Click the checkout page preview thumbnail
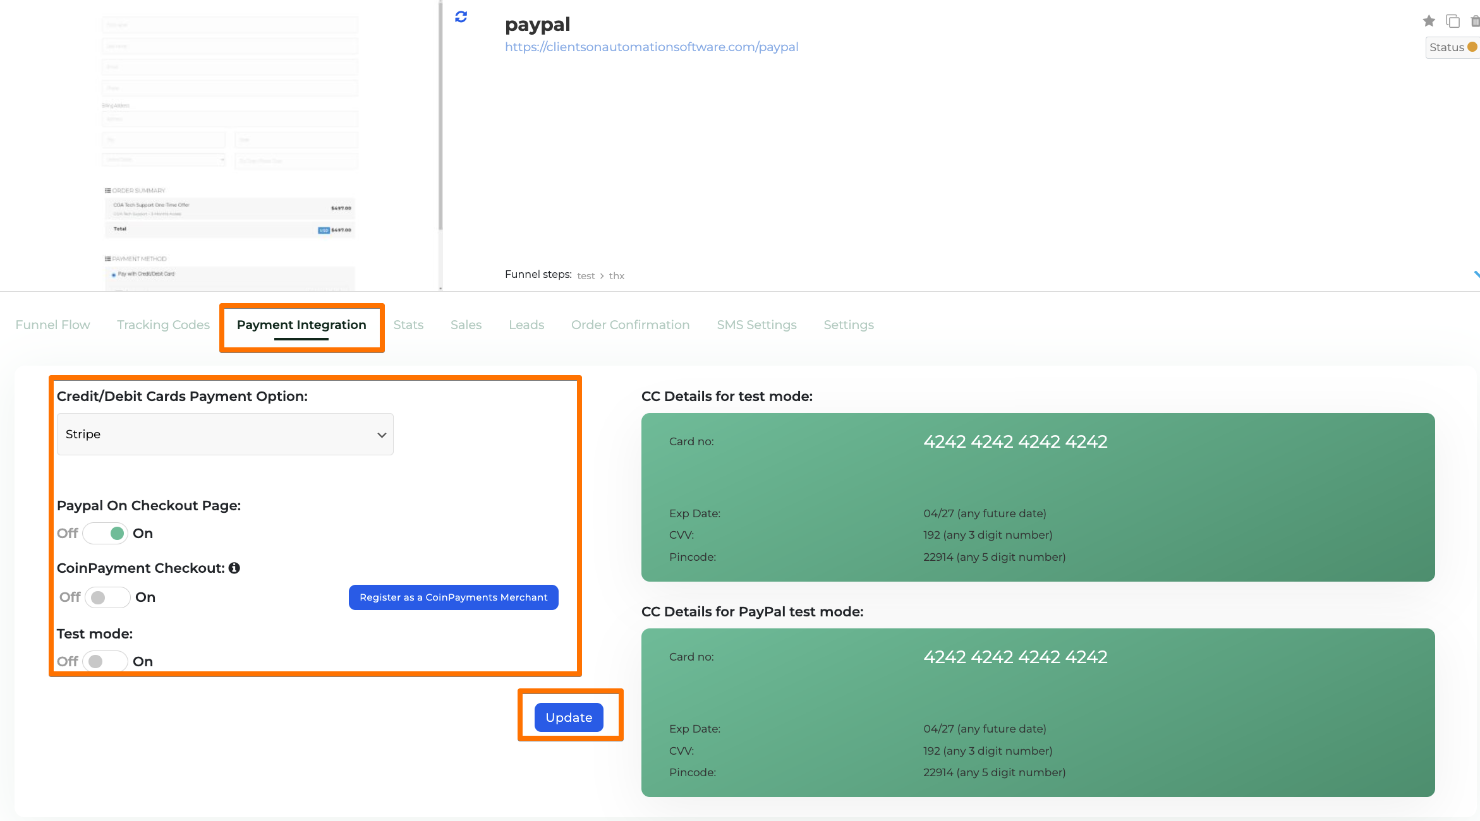 [x=229, y=145]
